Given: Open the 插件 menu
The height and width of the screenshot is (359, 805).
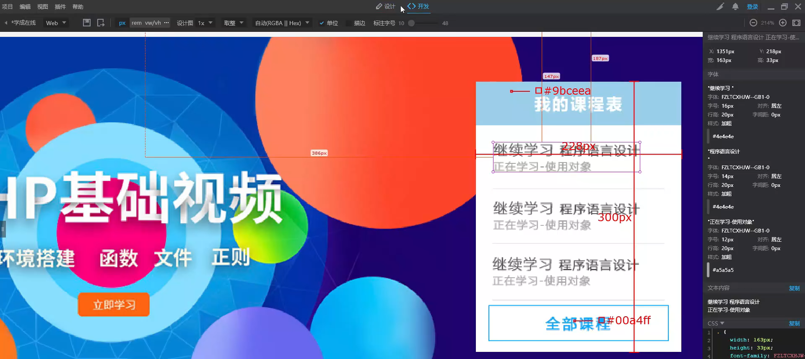Looking at the screenshot, I should coord(60,7).
